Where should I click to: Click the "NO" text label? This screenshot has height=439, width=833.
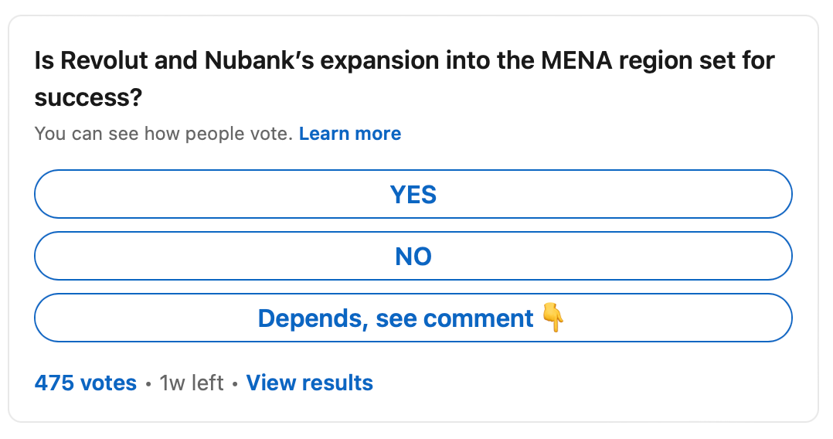(413, 256)
